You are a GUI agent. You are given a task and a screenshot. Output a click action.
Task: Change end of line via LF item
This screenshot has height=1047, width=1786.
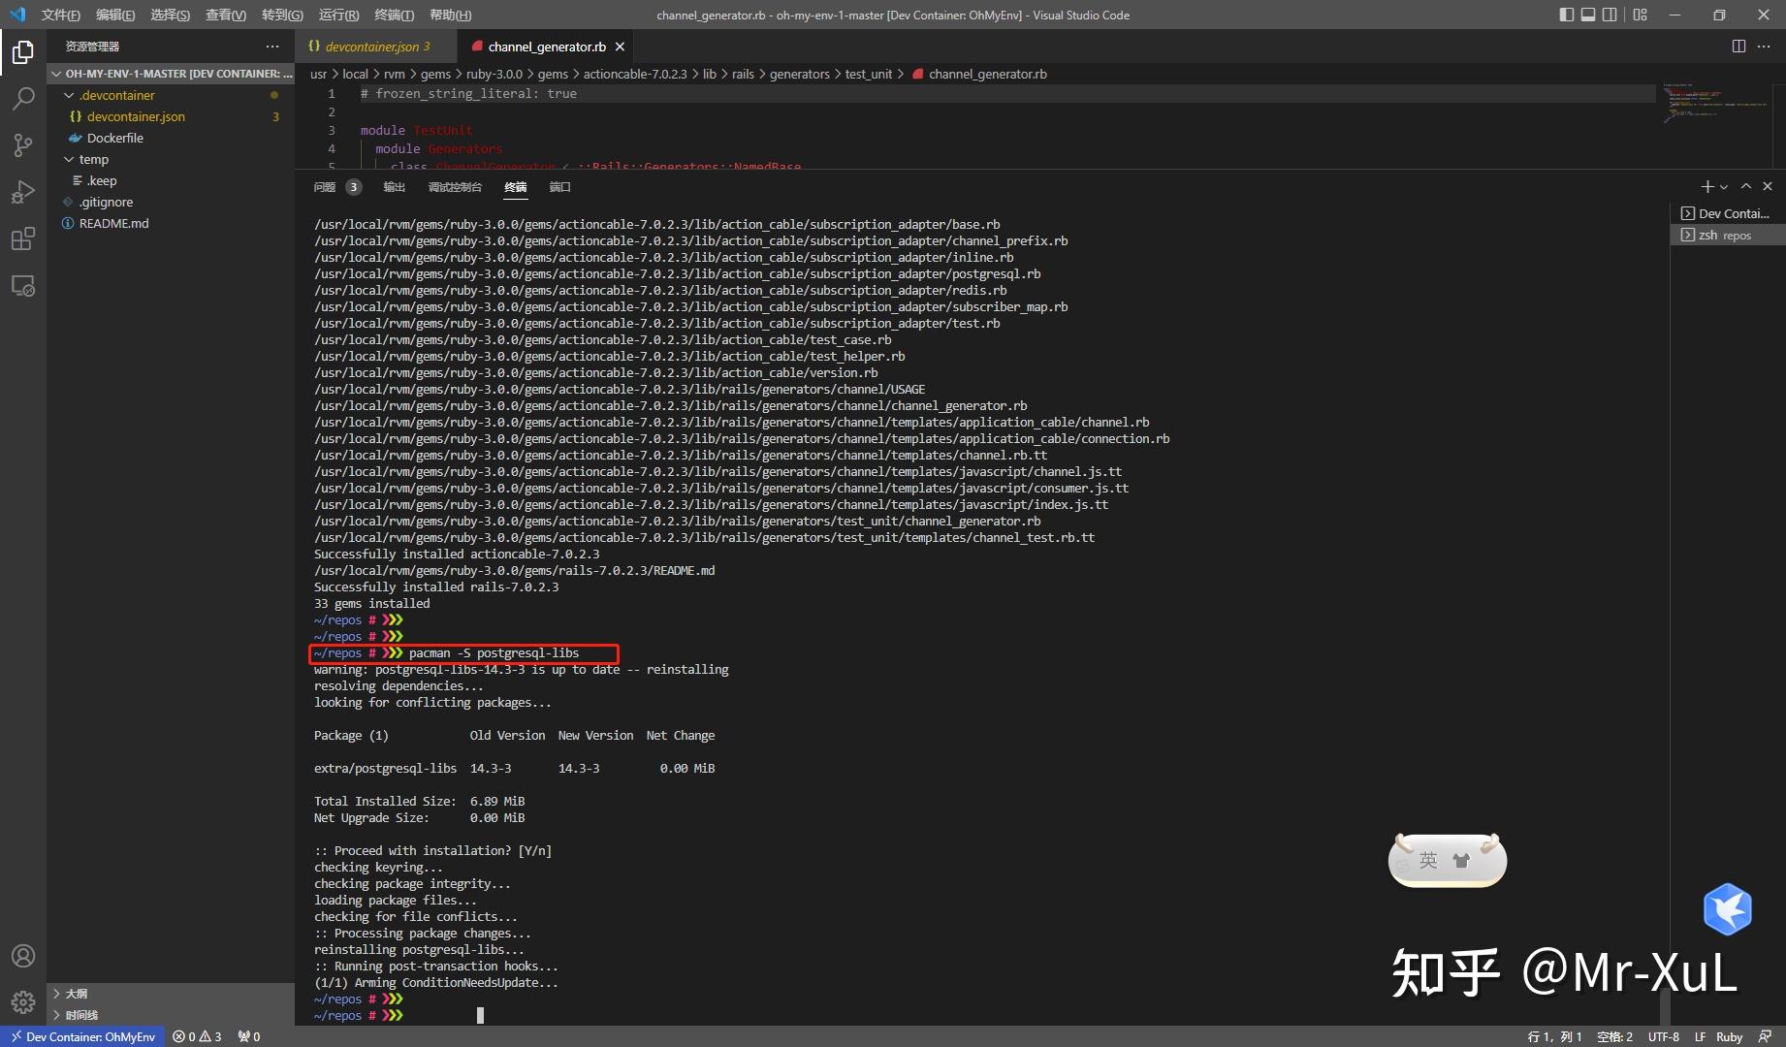pyautogui.click(x=1700, y=1036)
